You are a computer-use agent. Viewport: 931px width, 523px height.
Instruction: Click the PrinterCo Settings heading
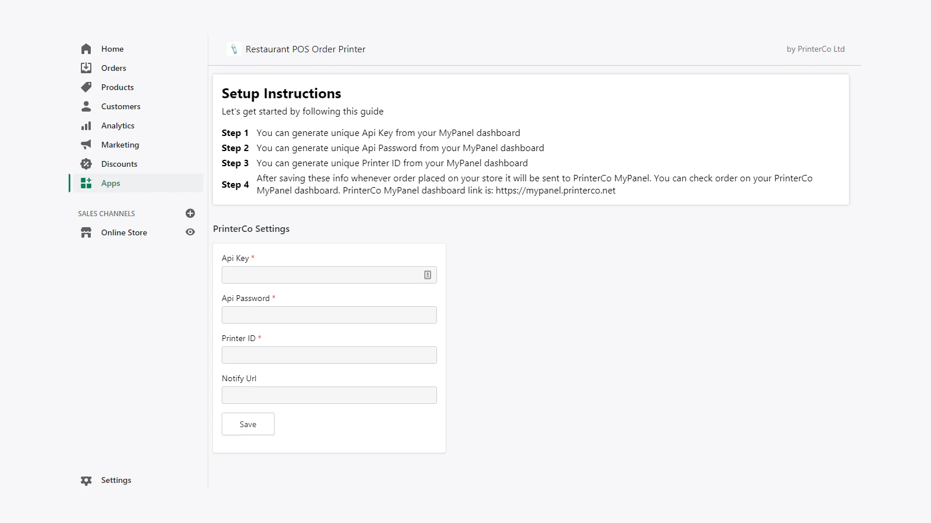tap(251, 229)
